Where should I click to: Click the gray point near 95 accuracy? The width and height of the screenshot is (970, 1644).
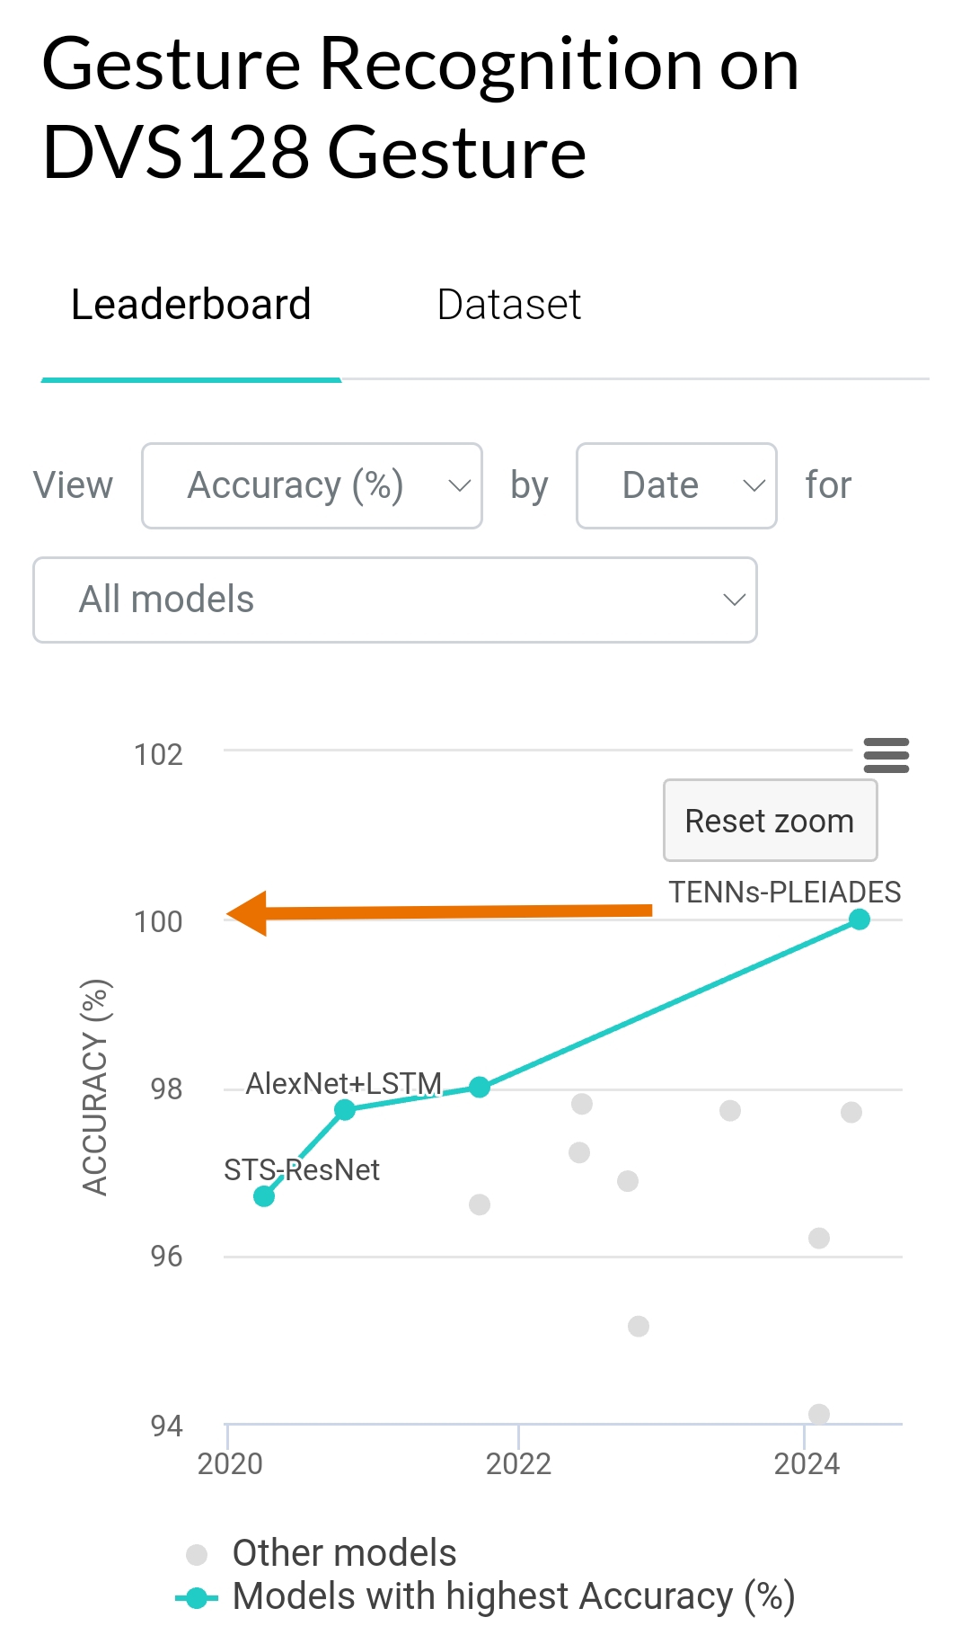(x=639, y=1327)
